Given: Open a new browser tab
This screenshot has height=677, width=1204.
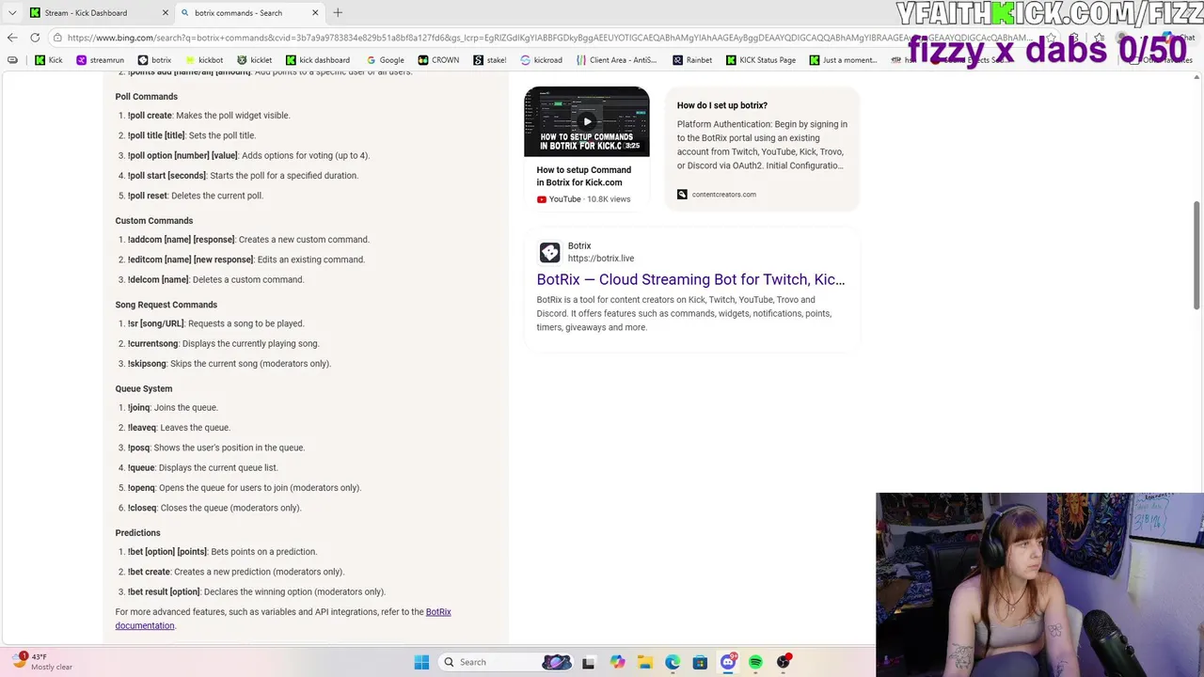Looking at the screenshot, I should coord(338,13).
